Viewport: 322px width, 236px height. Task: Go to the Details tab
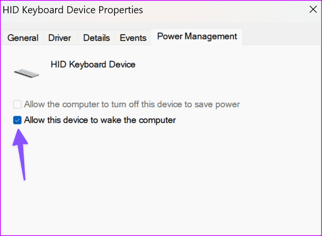pos(96,38)
